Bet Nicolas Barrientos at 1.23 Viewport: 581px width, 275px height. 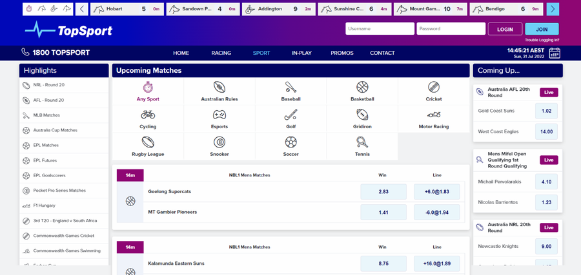point(547,203)
